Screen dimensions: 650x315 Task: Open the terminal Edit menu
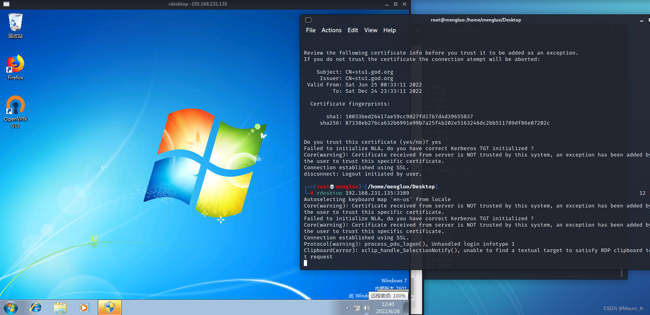tap(353, 30)
